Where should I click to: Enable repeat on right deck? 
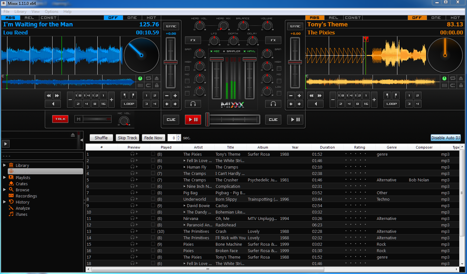(x=452, y=78)
